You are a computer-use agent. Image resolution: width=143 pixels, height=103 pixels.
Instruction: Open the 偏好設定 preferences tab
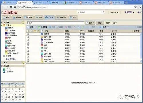pos(61,17)
